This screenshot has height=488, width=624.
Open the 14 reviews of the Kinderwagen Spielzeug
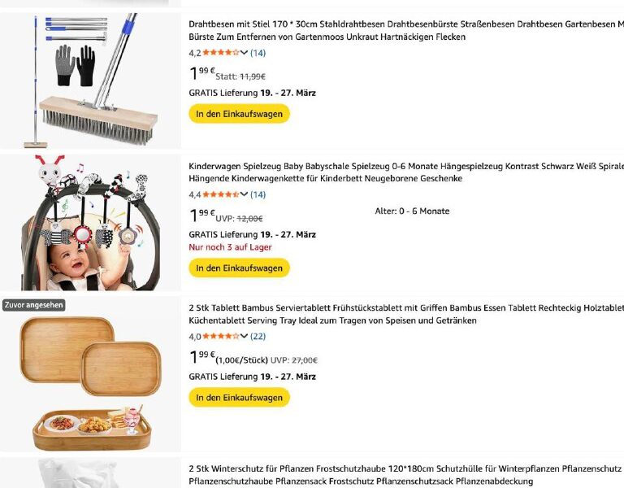coord(258,194)
